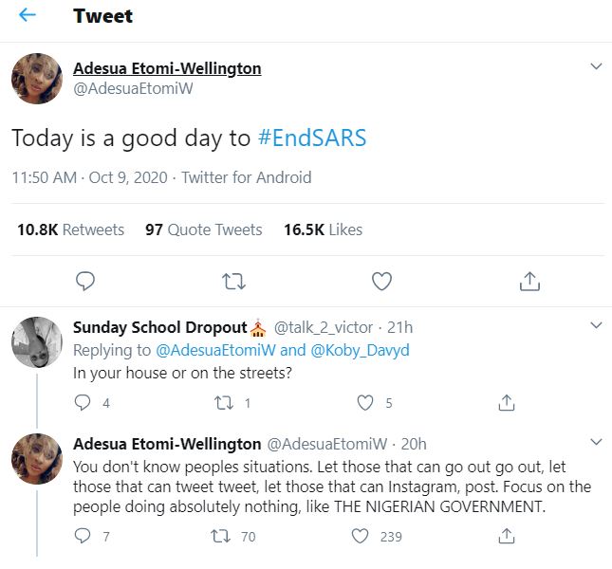Retweet Sunday School Dropout's reply

(x=226, y=402)
